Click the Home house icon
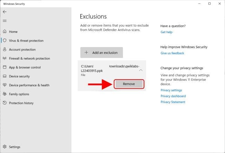The height and width of the screenshot is (153, 225). click(5, 32)
